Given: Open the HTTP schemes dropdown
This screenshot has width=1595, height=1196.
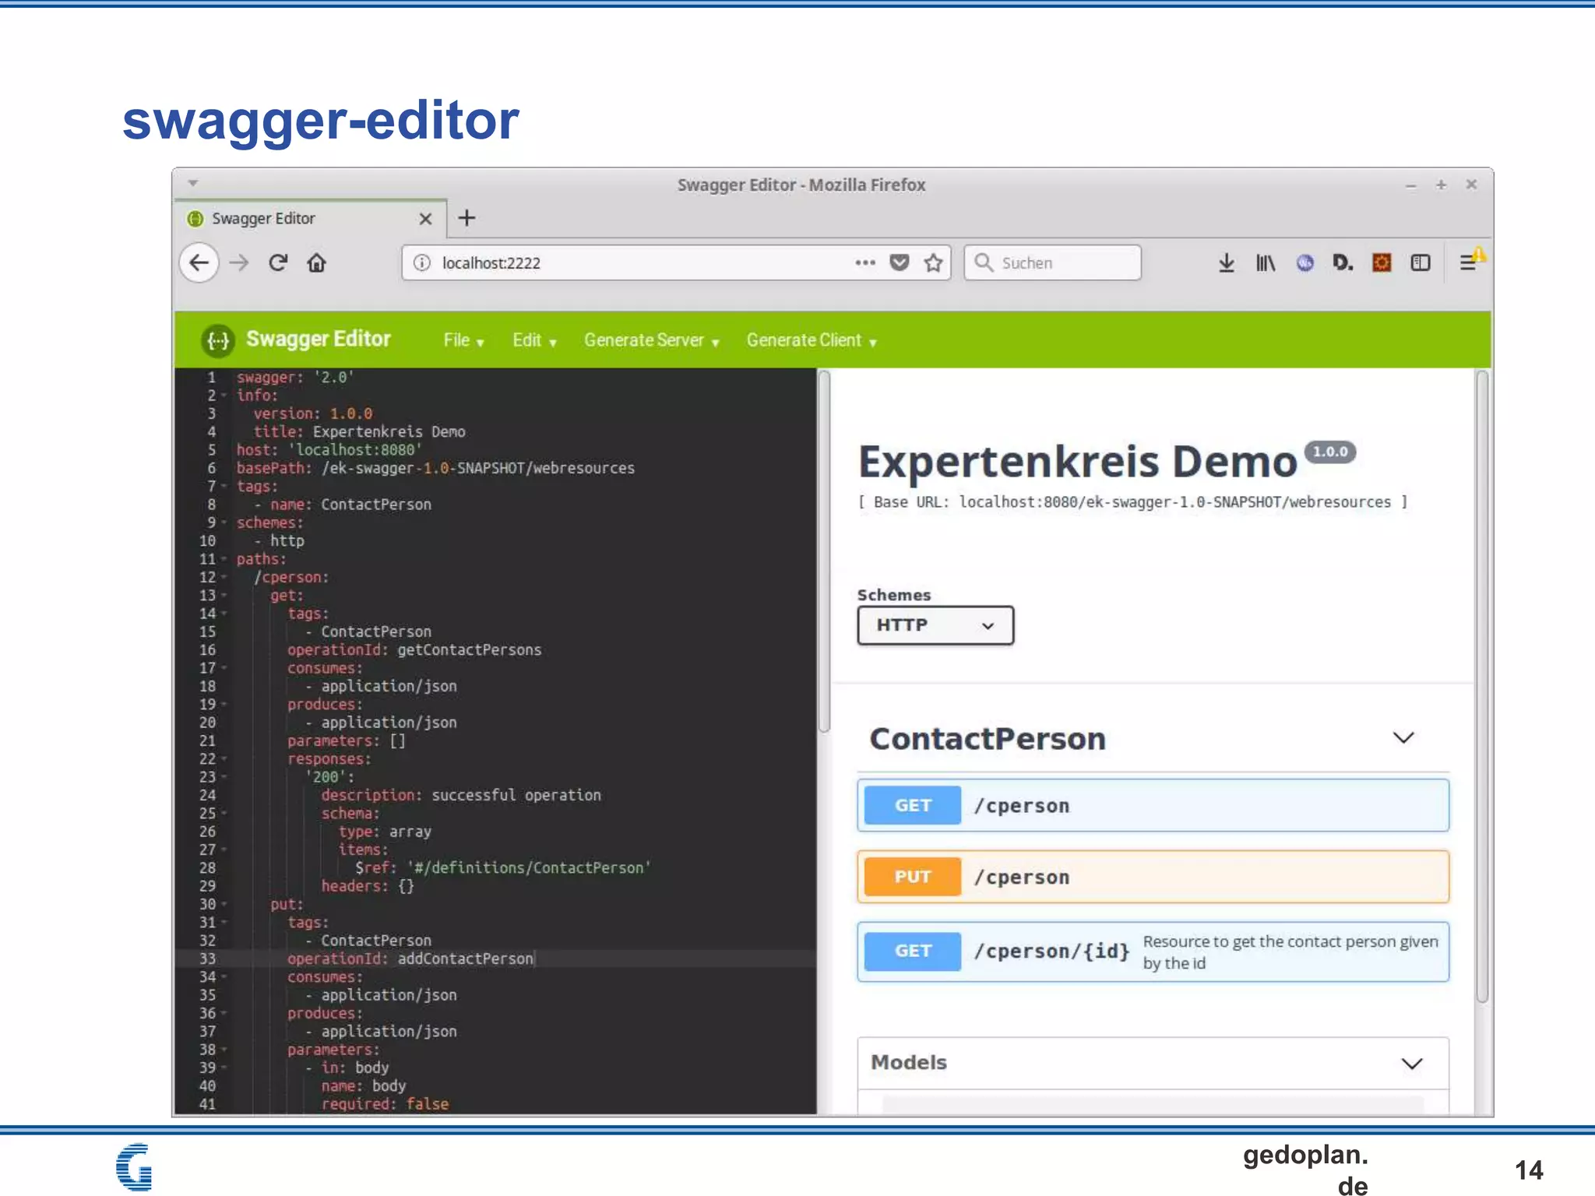Looking at the screenshot, I should (x=935, y=625).
